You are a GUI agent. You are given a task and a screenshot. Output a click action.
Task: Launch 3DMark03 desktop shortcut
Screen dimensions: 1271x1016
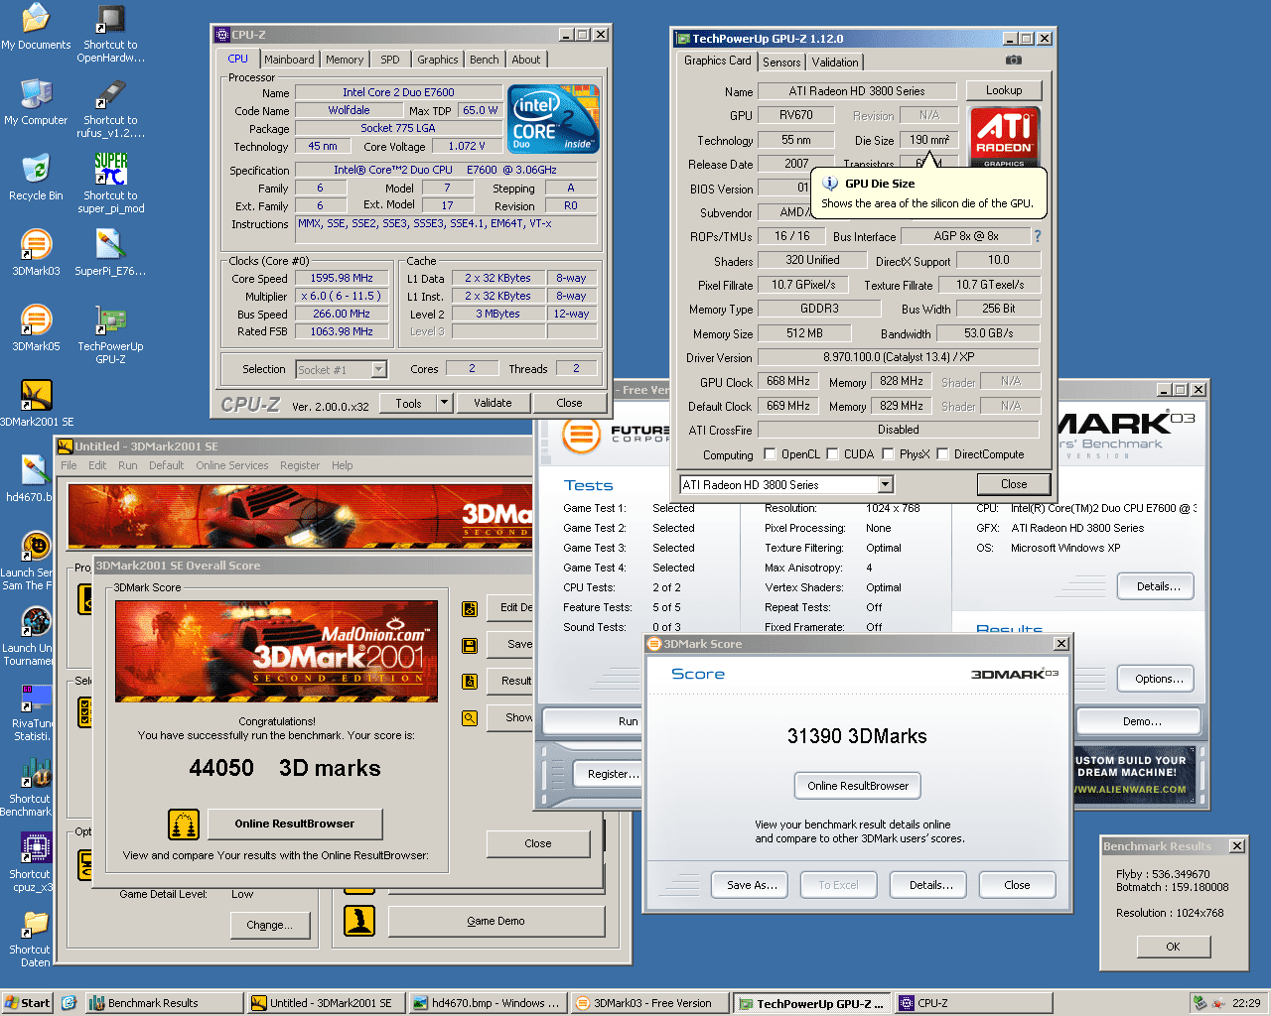click(x=36, y=253)
